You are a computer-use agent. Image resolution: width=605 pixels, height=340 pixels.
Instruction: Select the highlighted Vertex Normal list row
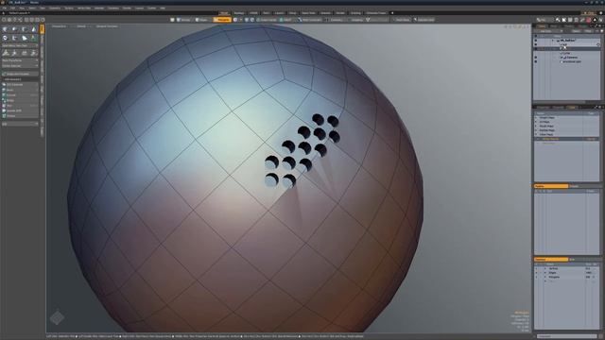coord(566,139)
